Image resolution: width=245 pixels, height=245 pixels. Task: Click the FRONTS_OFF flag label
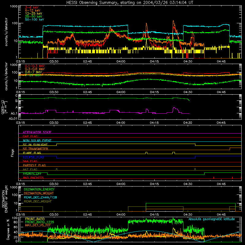coord(32,174)
